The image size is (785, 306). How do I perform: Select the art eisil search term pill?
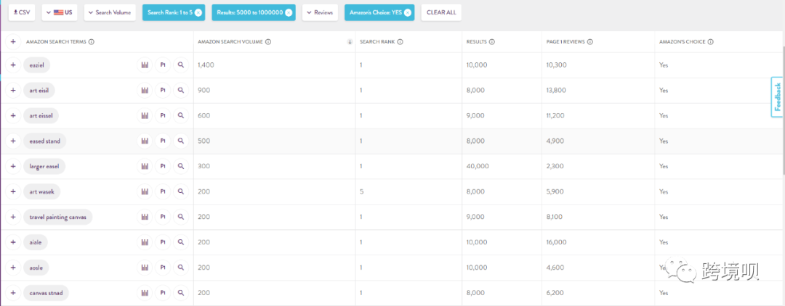point(39,91)
